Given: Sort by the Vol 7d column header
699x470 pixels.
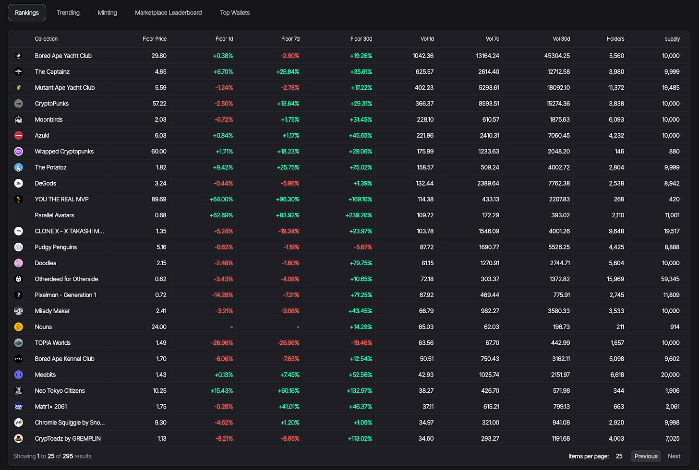Looking at the screenshot, I should coord(493,39).
